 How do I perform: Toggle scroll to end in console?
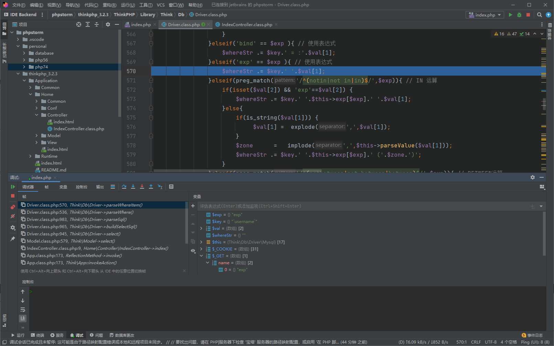tap(23, 319)
